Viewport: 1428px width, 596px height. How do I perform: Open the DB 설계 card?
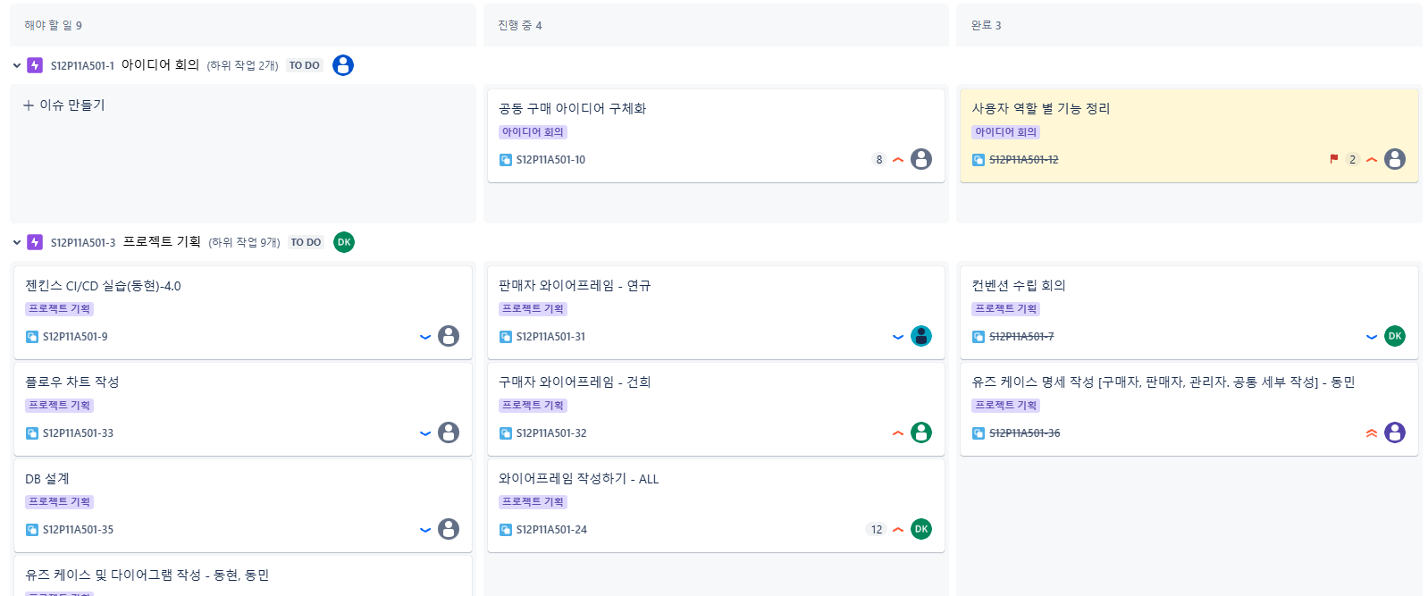242,505
